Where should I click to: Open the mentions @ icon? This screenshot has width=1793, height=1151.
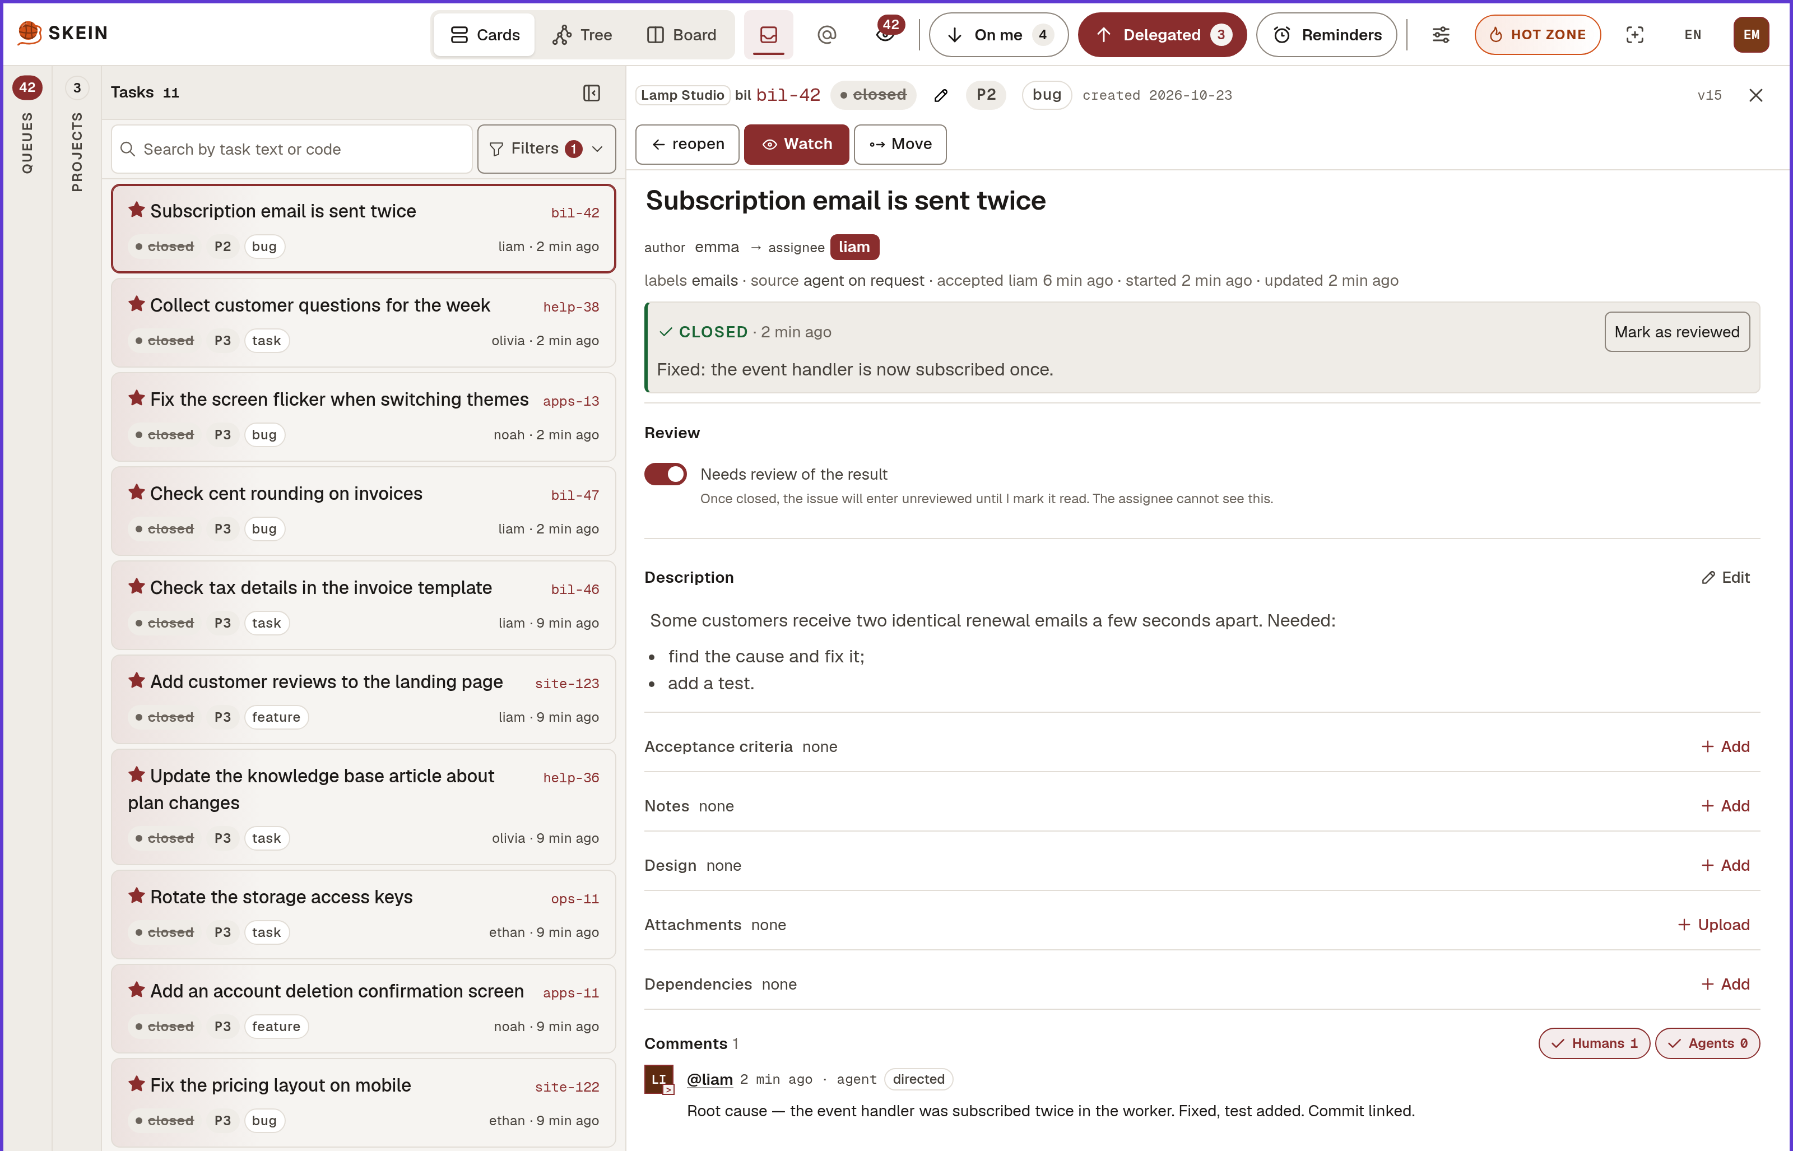(826, 34)
